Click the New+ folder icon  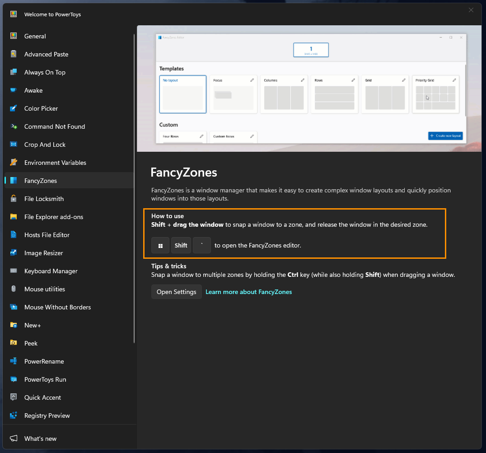(x=14, y=325)
